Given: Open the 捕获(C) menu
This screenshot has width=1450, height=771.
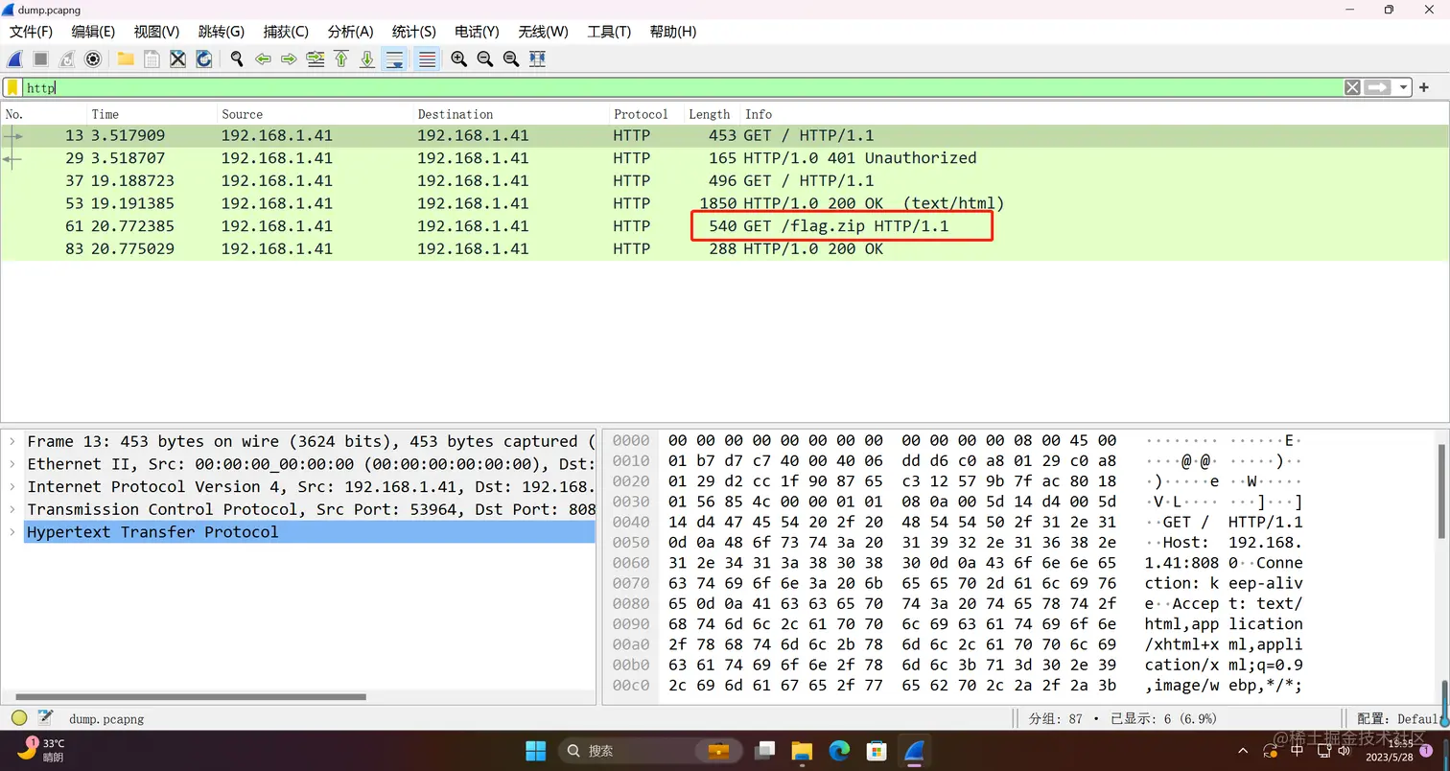Looking at the screenshot, I should 286,32.
